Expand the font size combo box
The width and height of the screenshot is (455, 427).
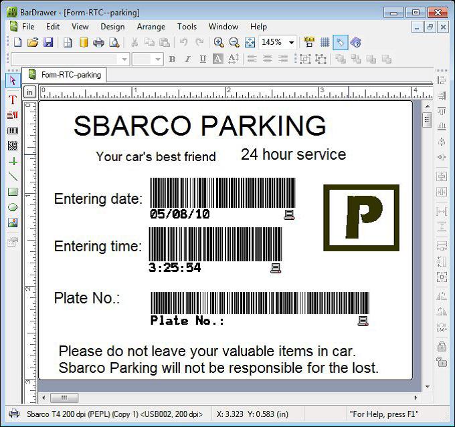point(158,59)
